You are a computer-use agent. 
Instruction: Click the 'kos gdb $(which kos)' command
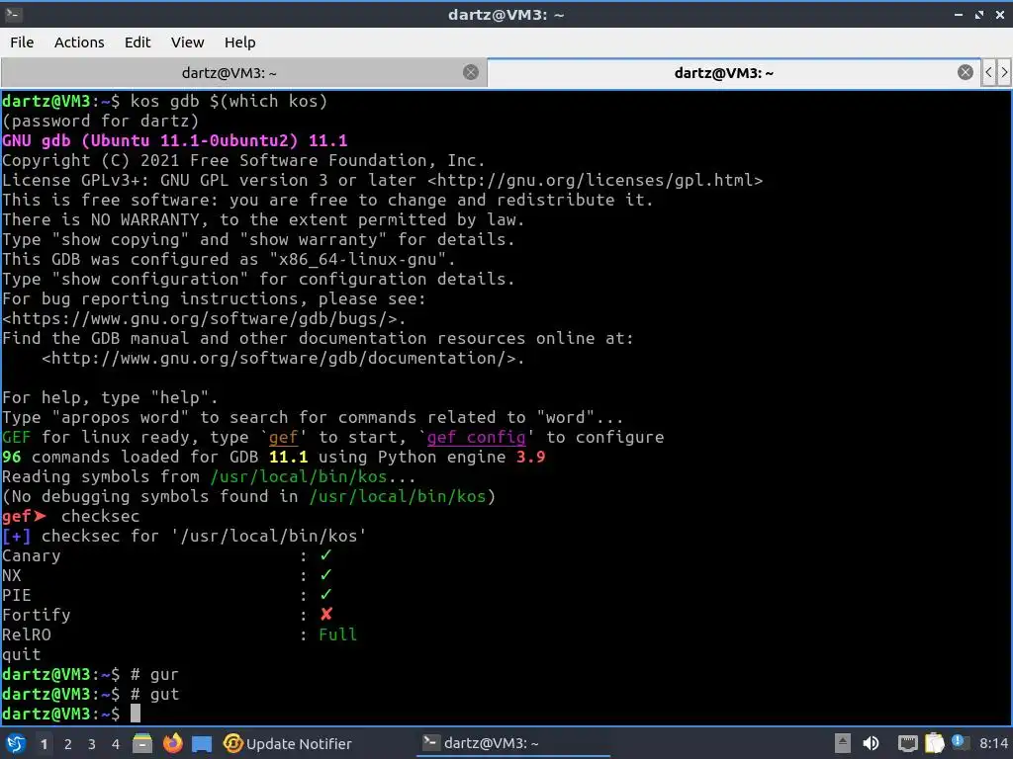pyautogui.click(x=229, y=102)
